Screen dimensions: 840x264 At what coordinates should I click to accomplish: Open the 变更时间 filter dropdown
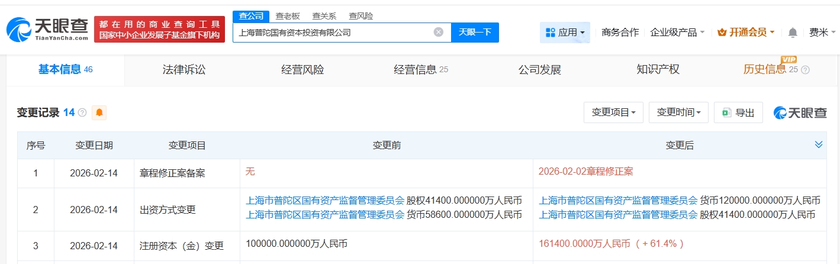coord(678,112)
